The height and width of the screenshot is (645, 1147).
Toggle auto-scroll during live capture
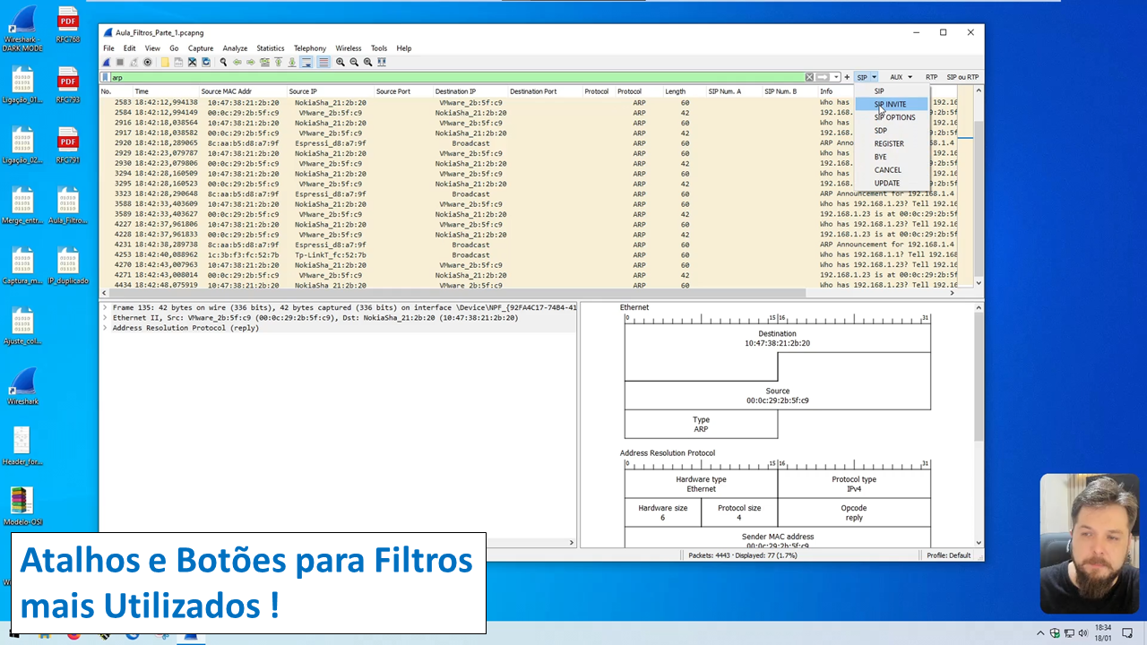pyautogui.click(x=306, y=62)
